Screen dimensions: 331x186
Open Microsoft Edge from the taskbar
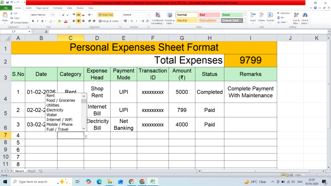tap(99, 181)
